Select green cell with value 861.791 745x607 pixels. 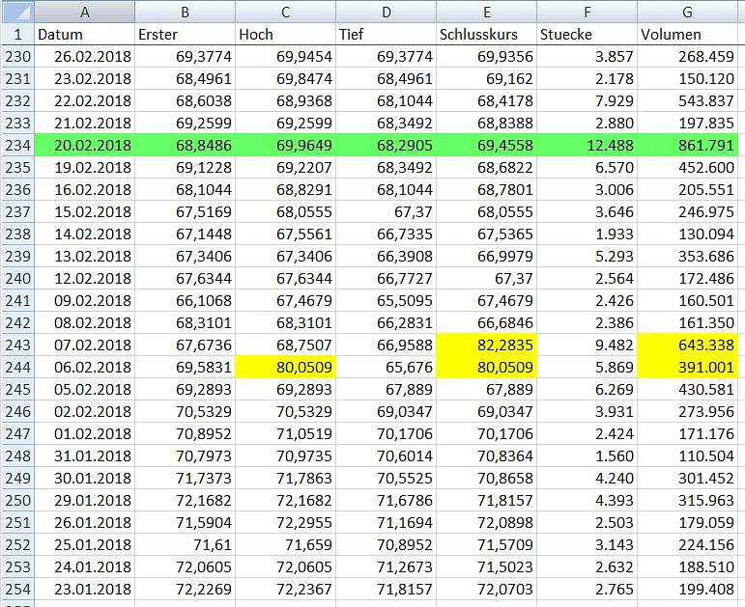[688, 145]
